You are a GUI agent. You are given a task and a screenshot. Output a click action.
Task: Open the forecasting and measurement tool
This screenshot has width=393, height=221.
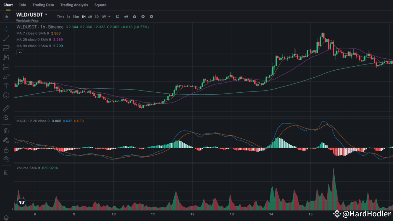pos(6,67)
